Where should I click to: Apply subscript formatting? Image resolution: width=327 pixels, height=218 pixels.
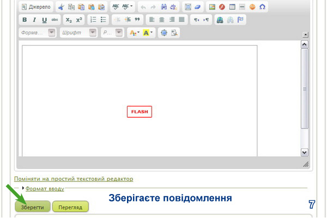(69, 20)
